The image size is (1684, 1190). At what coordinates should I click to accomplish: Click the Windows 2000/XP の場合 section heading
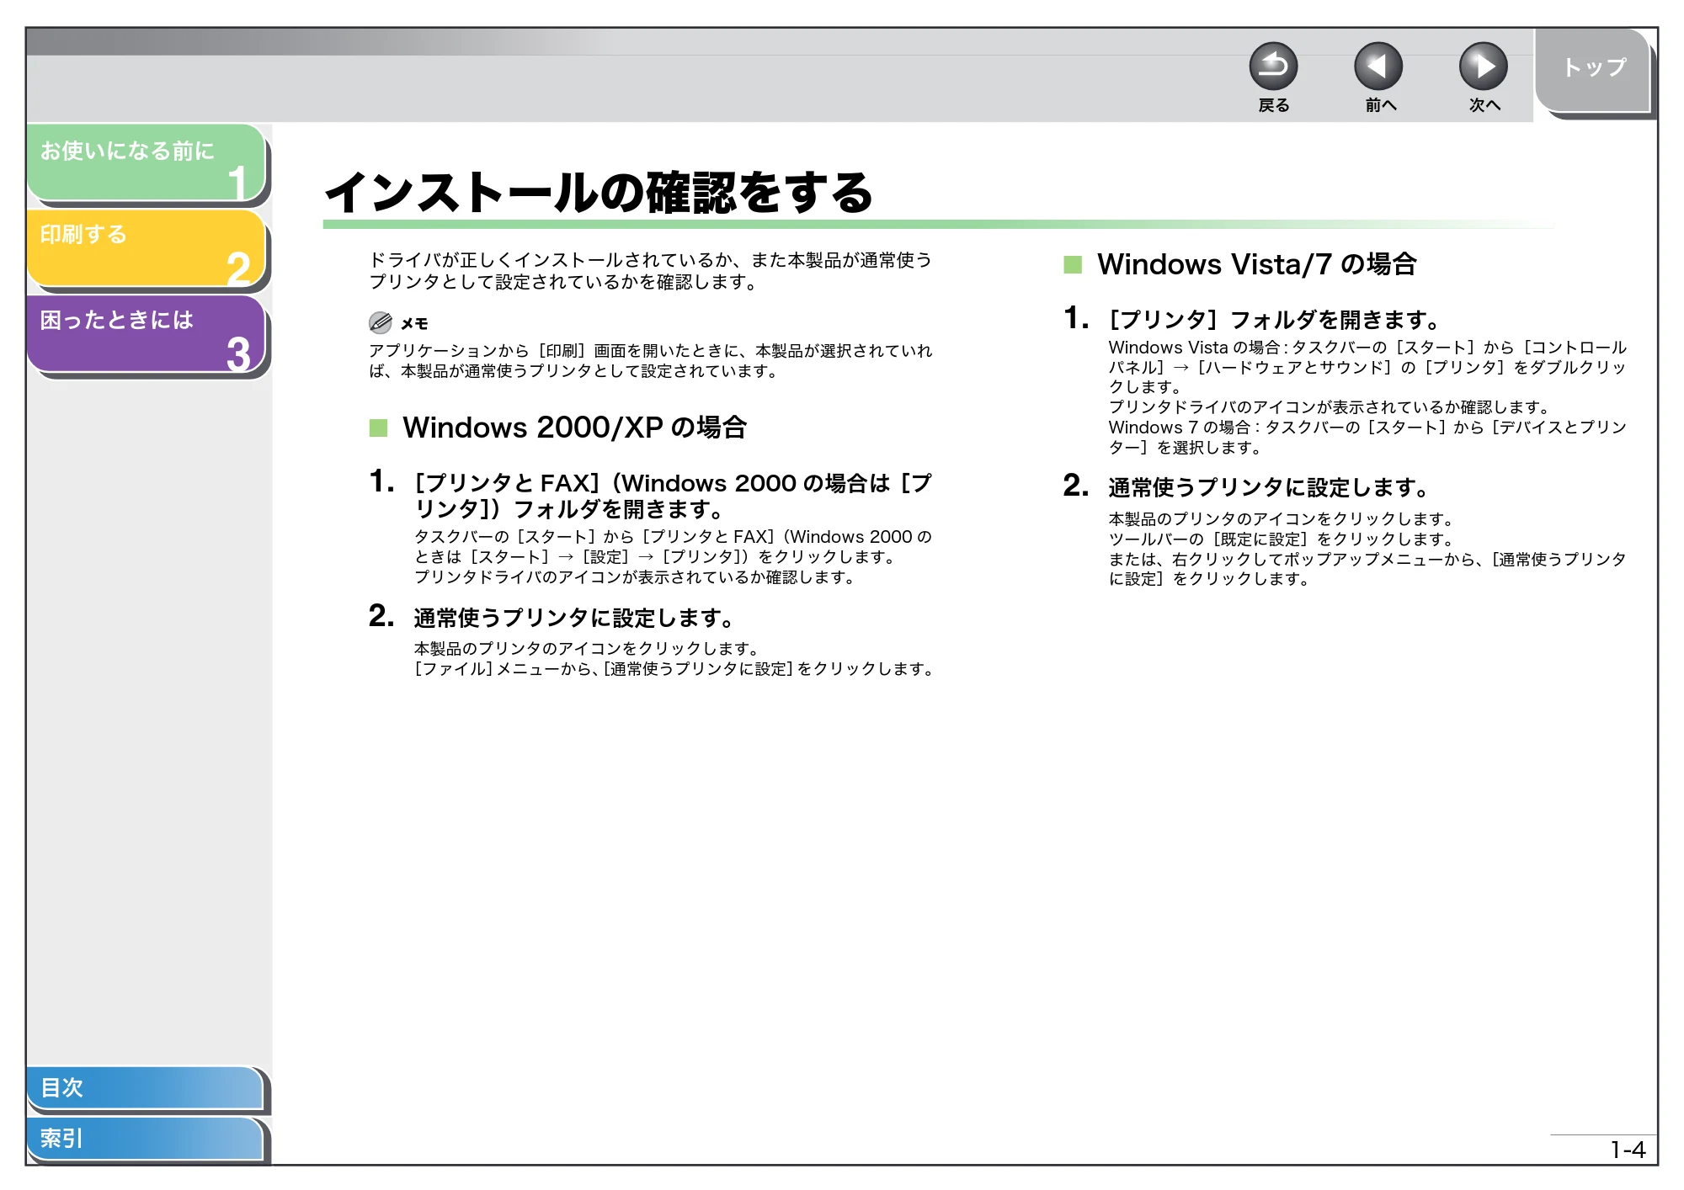pyautogui.click(x=574, y=428)
